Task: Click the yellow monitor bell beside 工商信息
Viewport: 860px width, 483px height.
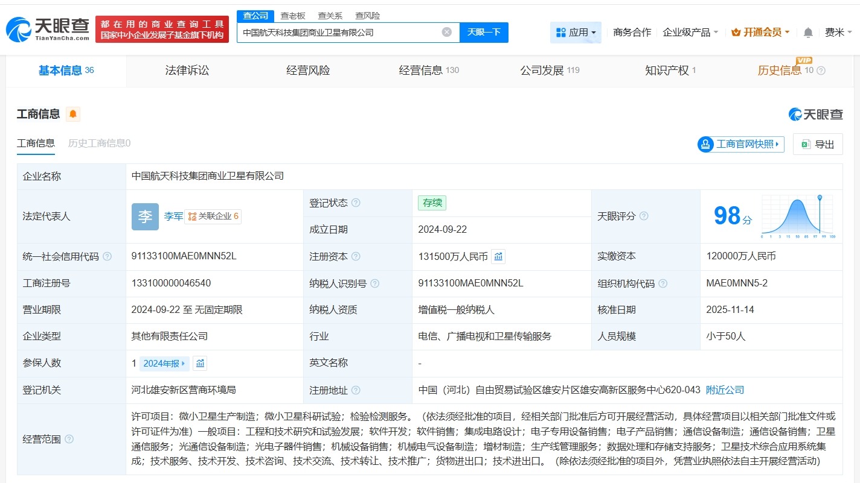Action: point(73,113)
